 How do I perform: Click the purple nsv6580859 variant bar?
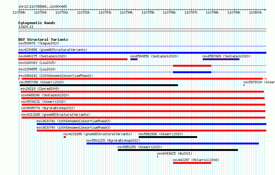point(134,59)
